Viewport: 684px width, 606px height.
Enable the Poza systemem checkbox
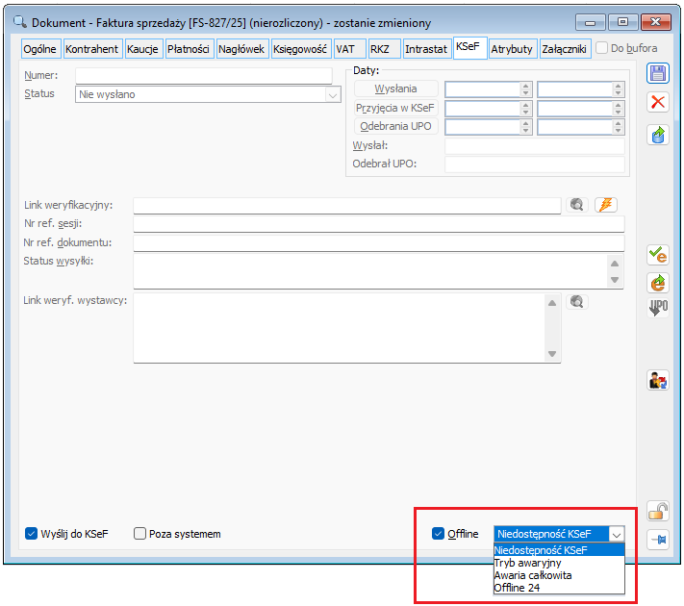pyautogui.click(x=140, y=534)
